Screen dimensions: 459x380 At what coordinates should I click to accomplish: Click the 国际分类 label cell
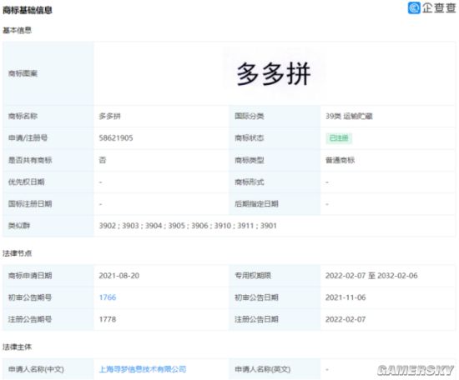[x=275, y=116]
